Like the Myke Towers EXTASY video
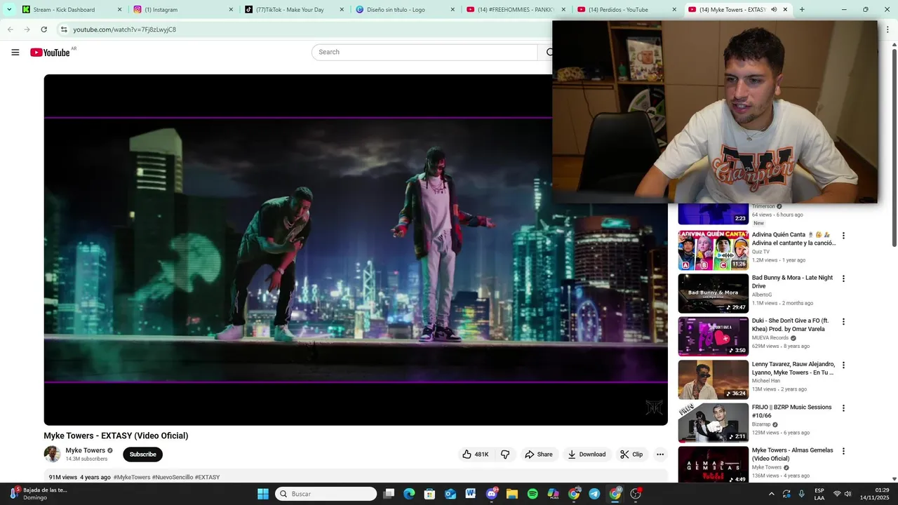Viewport: 898px width, 505px height. tap(475, 454)
